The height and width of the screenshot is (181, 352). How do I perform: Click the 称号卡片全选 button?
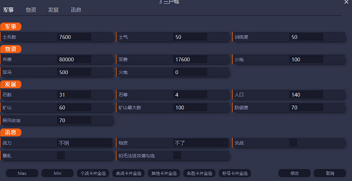pos(235,173)
